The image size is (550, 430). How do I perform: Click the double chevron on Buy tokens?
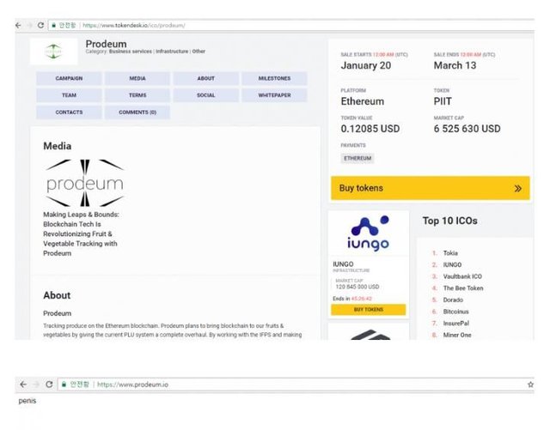(x=517, y=189)
